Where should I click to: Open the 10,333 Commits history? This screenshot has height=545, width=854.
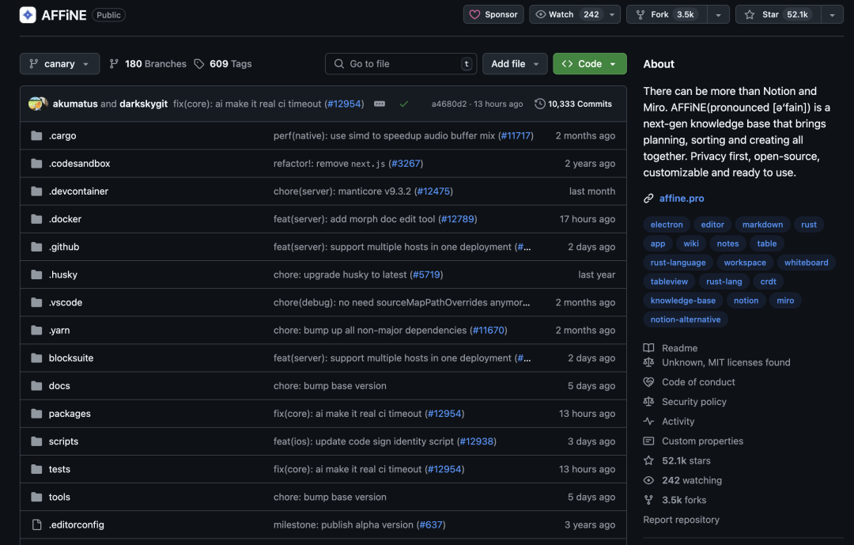coord(573,104)
